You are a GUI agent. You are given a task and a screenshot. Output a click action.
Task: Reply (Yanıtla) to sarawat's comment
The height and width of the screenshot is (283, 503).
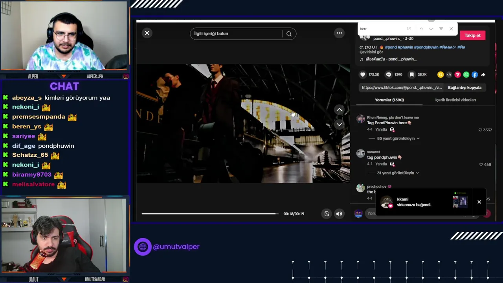pyautogui.click(x=381, y=164)
